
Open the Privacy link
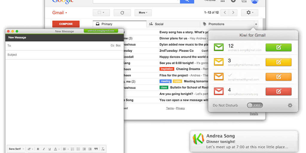(180, 108)
